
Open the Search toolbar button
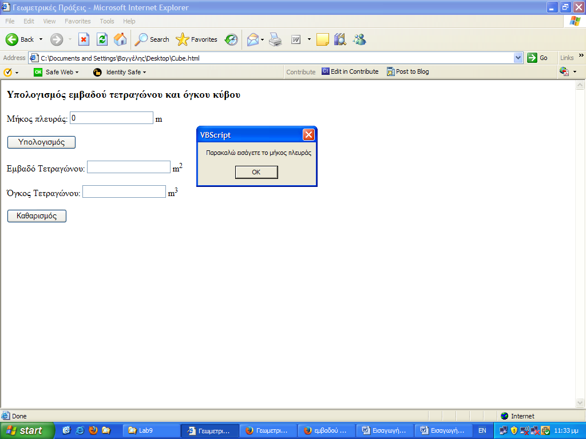click(152, 39)
